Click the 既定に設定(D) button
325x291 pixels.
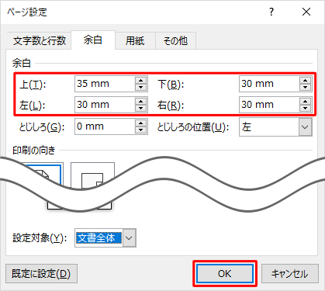point(41,274)
